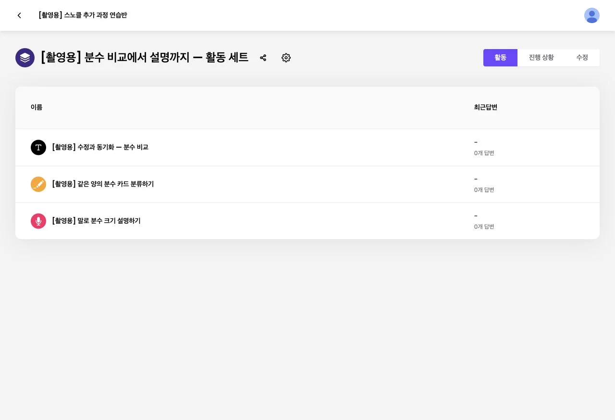Click the pink microphone activity icon

38,221
